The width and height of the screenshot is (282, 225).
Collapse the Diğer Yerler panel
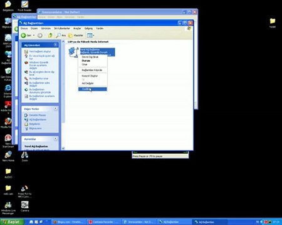pyautogui.click(x=56, y=109)
